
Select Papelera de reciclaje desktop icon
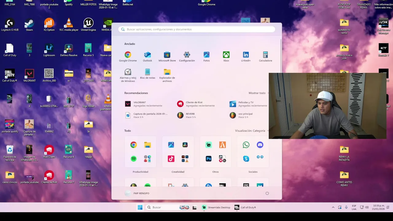coord(10,153)
